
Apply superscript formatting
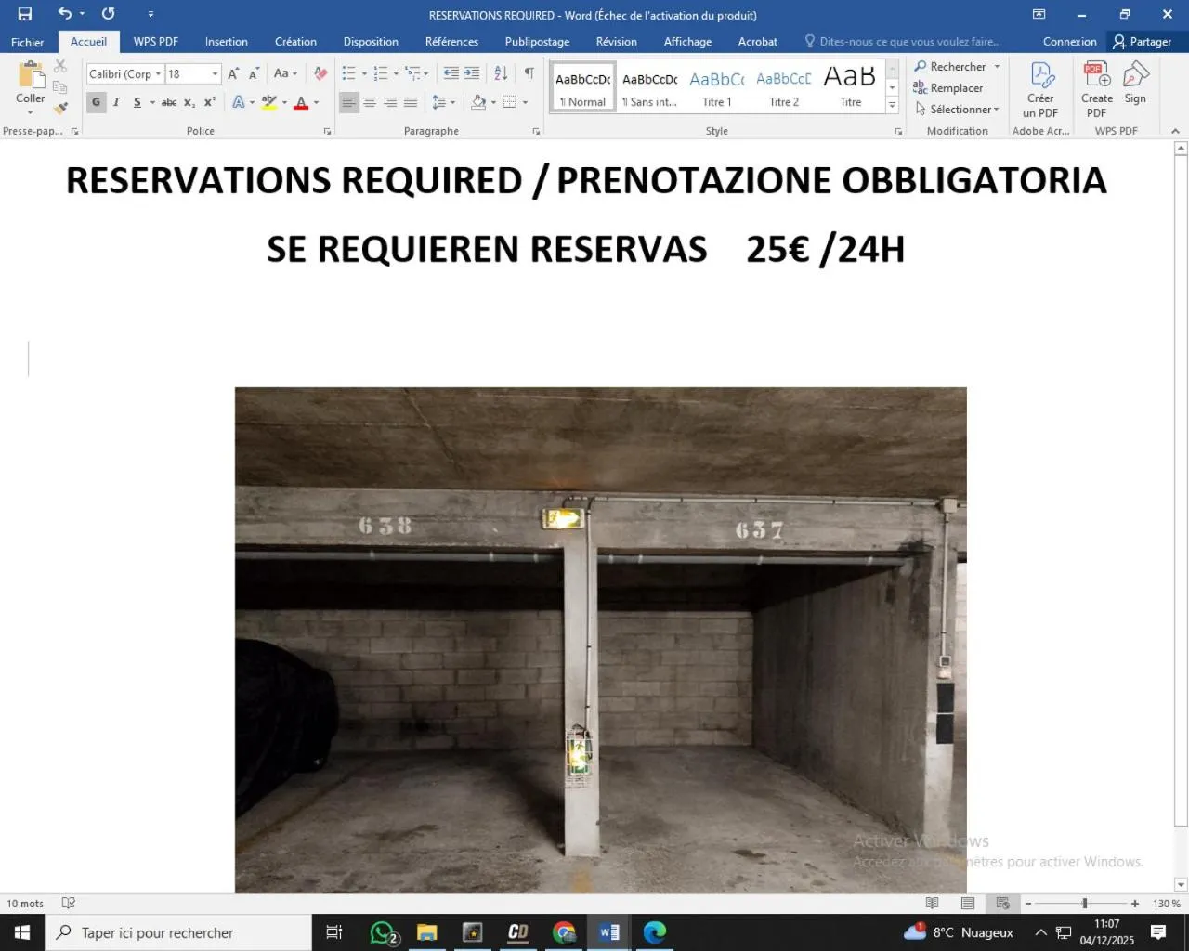pyautogui.click(x=210, y=102)
